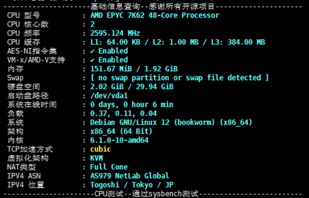309x198 pixels.
Task: Click the VM-x/AMD-V Enabled checkmark
Action: [x=92, y=60]
